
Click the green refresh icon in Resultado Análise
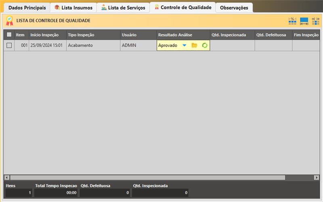(x=205, y=45)
